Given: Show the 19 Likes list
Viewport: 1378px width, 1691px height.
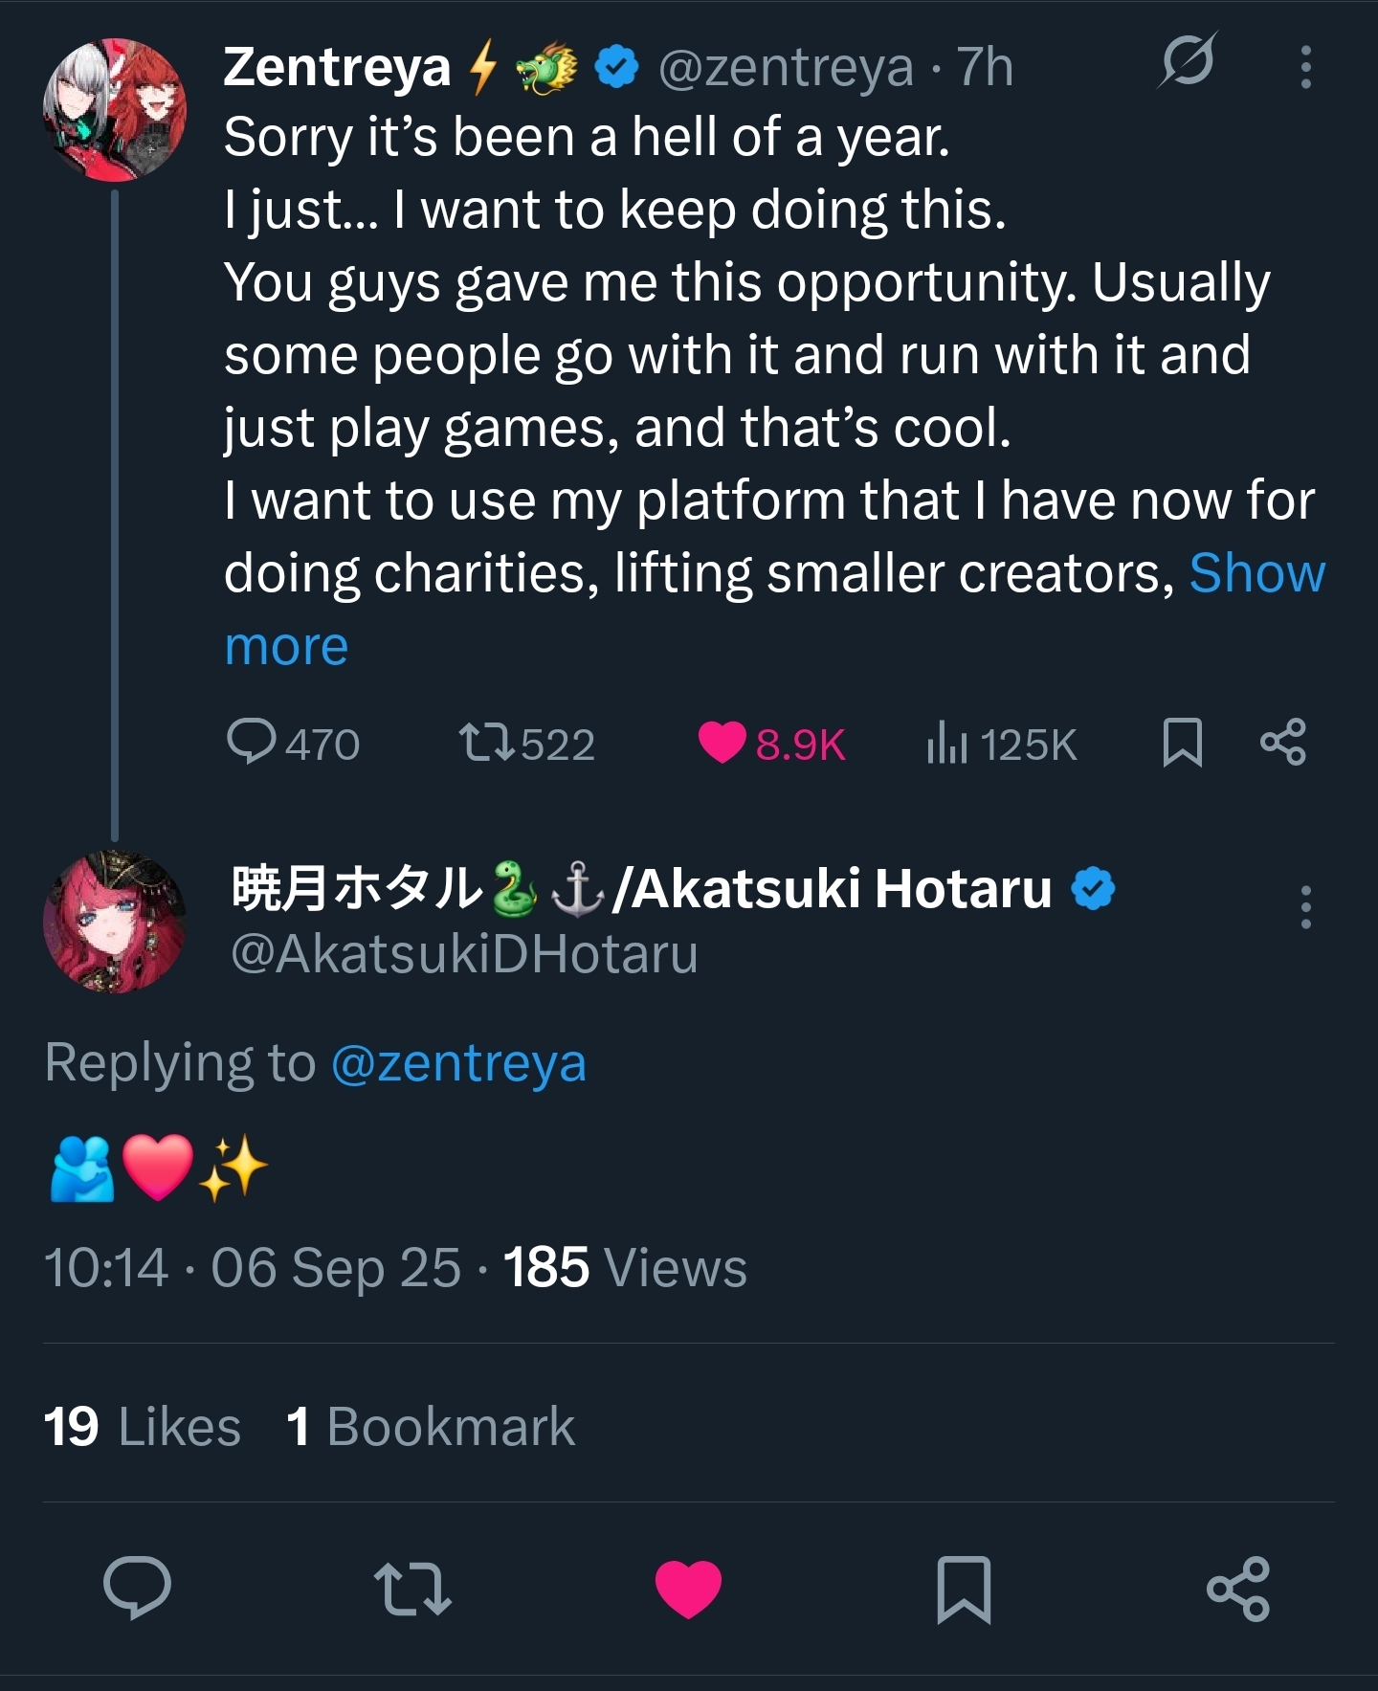Looking at the screenshot, I should point(142,1427).
